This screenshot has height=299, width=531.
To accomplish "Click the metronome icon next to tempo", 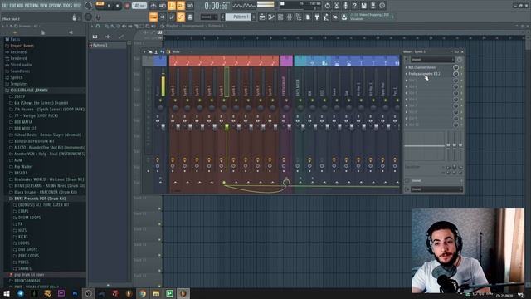I will tap(153, 6).
